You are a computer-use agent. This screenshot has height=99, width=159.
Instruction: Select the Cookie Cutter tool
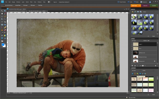click(2, 25)
